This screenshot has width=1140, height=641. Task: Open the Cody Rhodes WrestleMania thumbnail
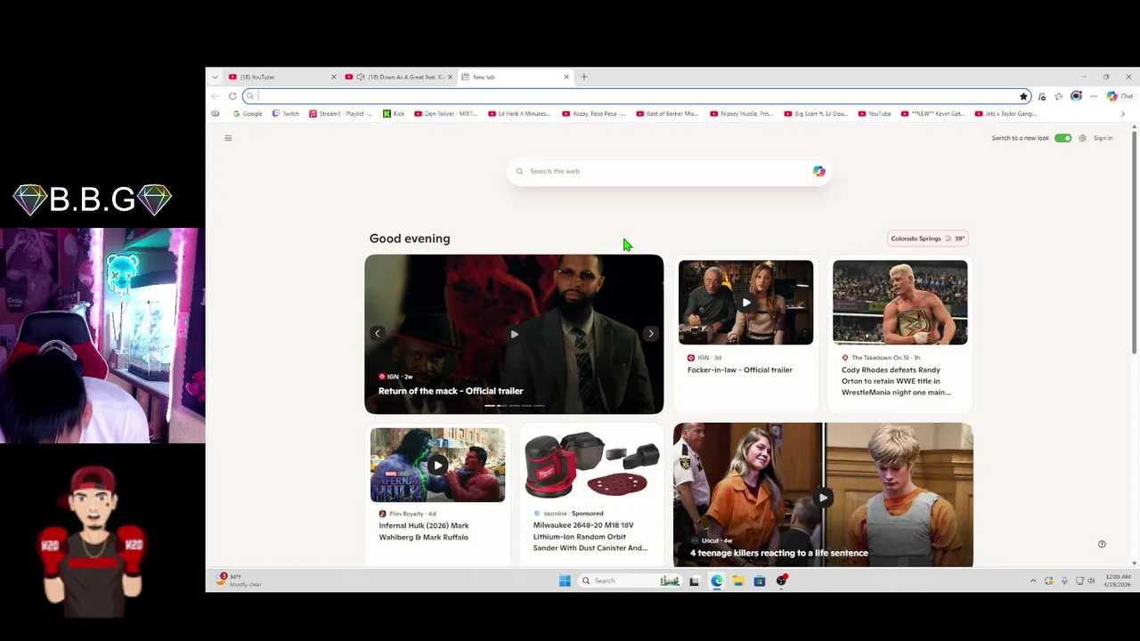pos(900,302)
